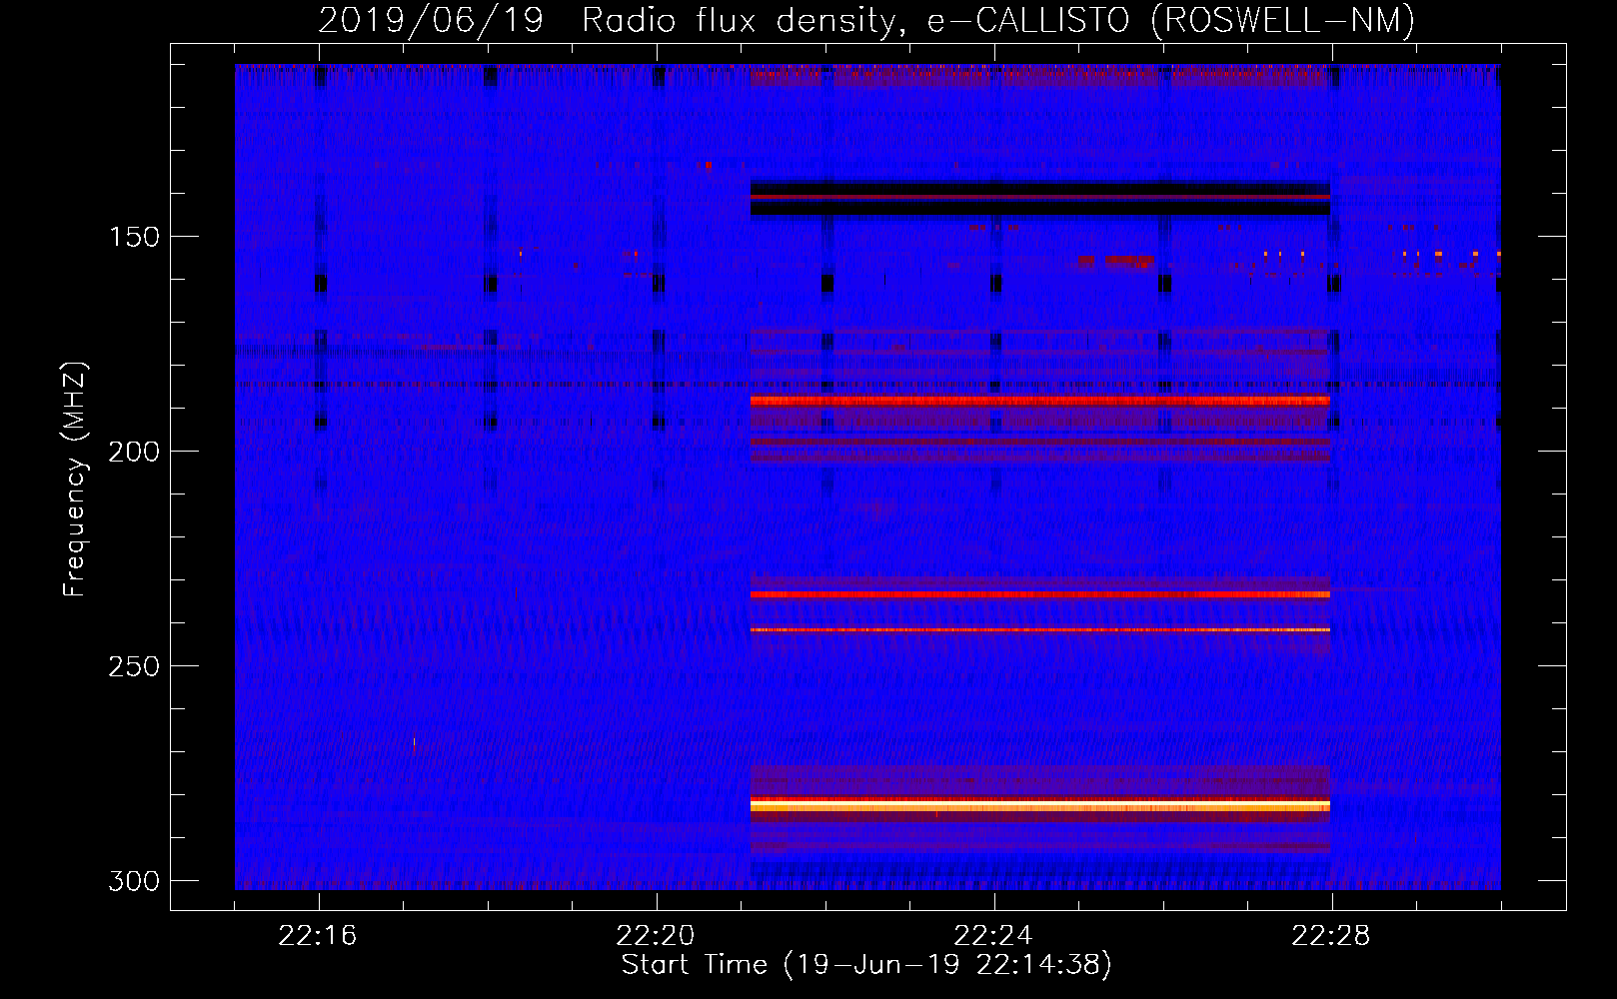Click the '22:24' time tick label
1617x999 pixels.
pyautogui.click(x=993, y=935)
